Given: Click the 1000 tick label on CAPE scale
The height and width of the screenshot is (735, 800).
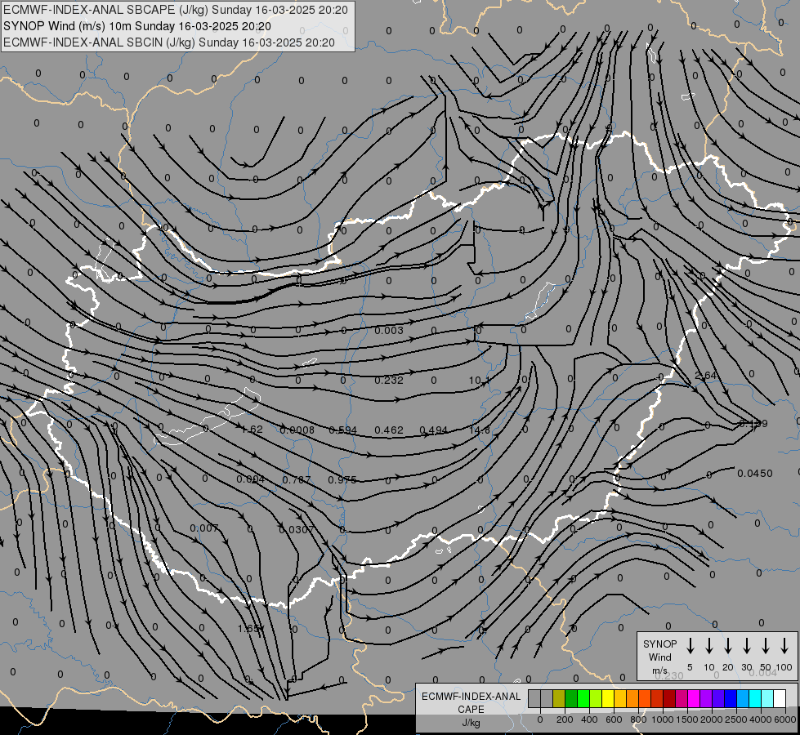Looking at the screenshot, I should (662, 719).
